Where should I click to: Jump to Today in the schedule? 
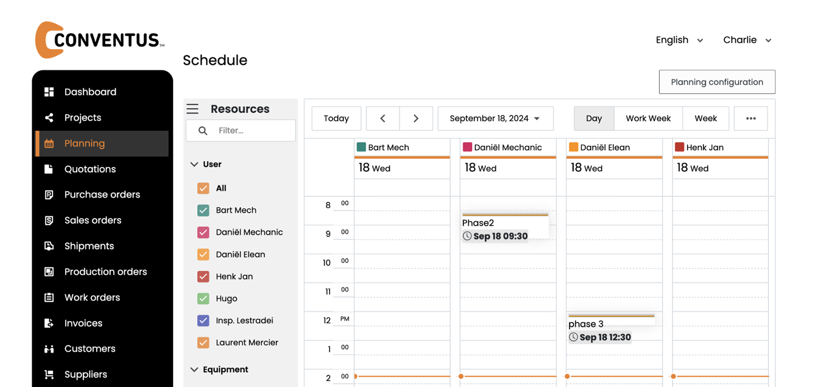point(336,119)
